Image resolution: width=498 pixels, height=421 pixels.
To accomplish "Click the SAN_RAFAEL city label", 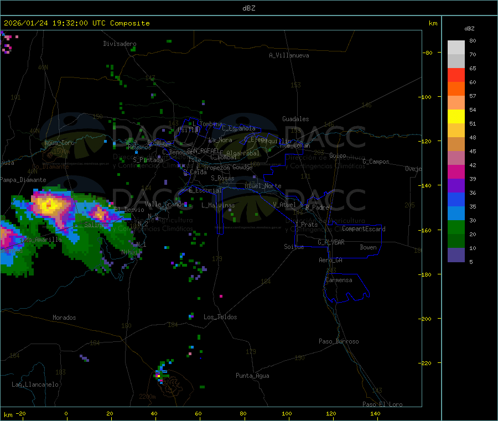I will tap(203, 150).
